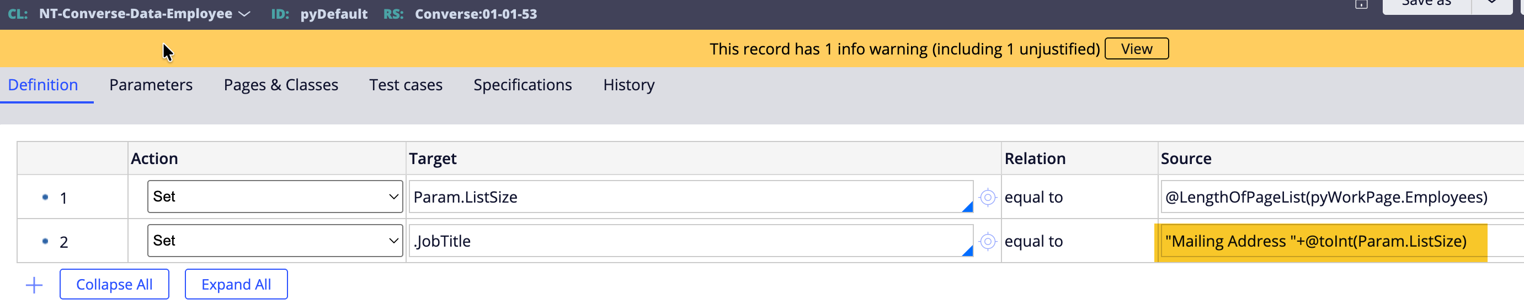Click the lock icon beside Save as

[1361, 5]
